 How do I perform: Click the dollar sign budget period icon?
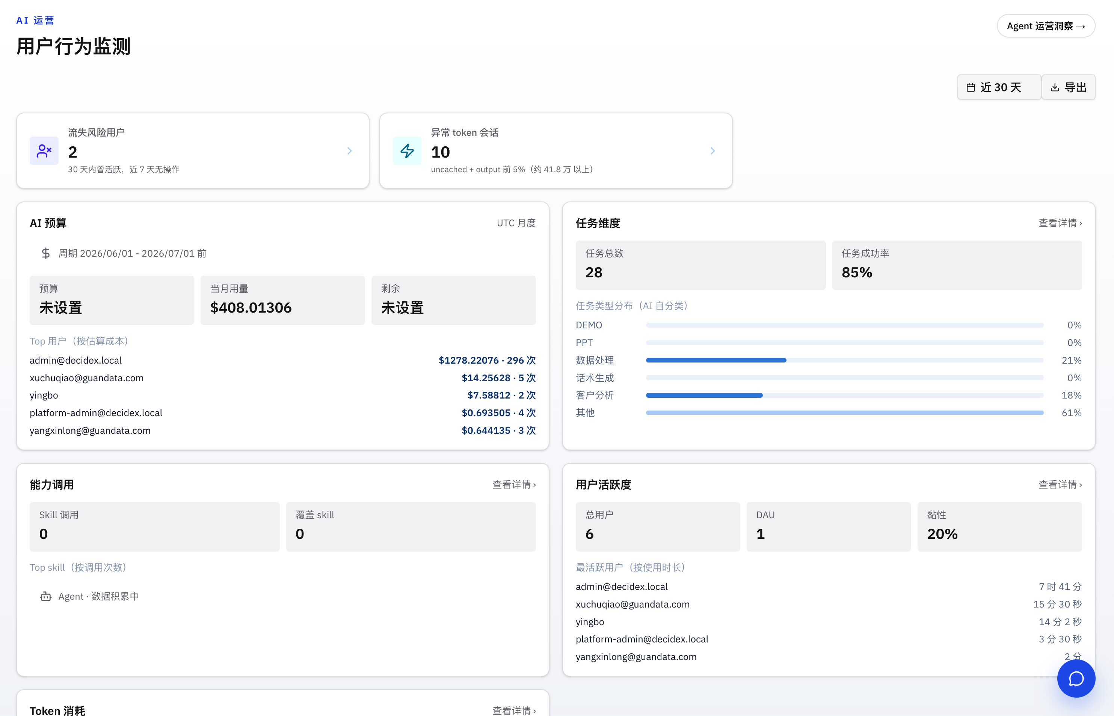coord(45,253)
